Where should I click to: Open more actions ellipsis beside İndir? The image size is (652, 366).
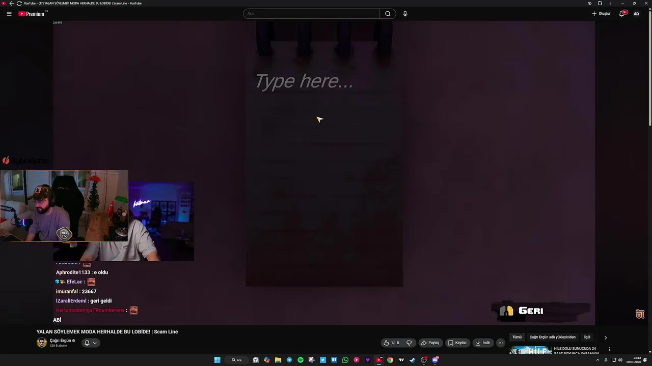[x=500, y=343]
